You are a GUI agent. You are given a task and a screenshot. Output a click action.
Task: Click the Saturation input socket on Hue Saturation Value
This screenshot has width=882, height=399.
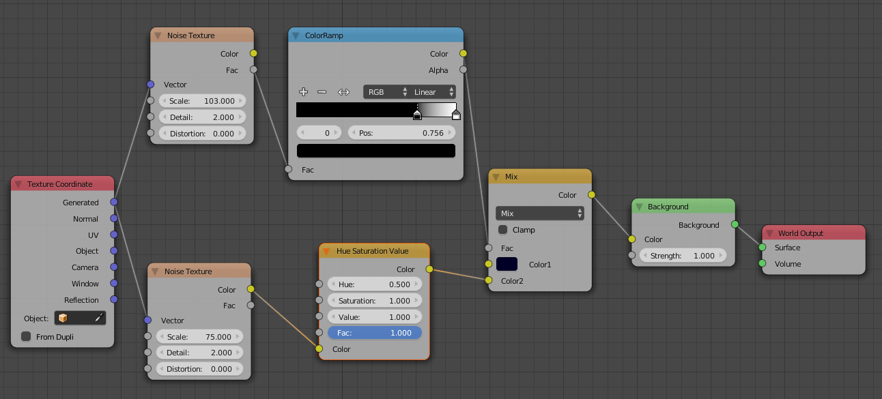click(x=319, y=301)
